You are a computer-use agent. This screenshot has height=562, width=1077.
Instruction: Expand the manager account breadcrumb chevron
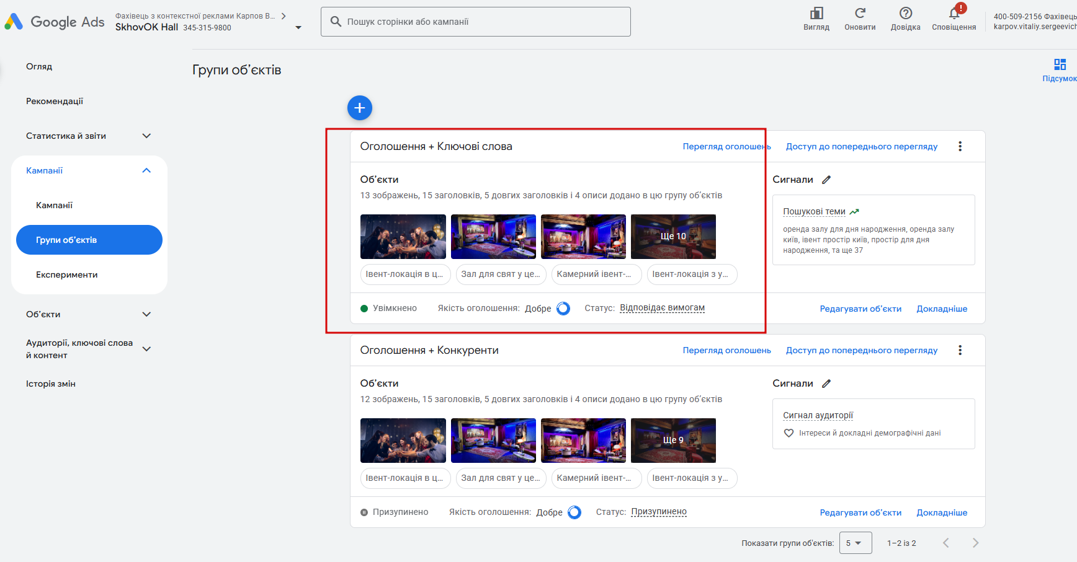click(284, 16)
